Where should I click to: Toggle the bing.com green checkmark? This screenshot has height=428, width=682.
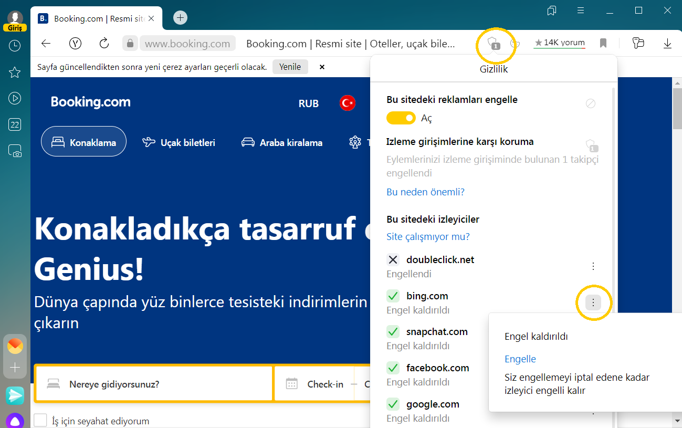pos(393,296)
